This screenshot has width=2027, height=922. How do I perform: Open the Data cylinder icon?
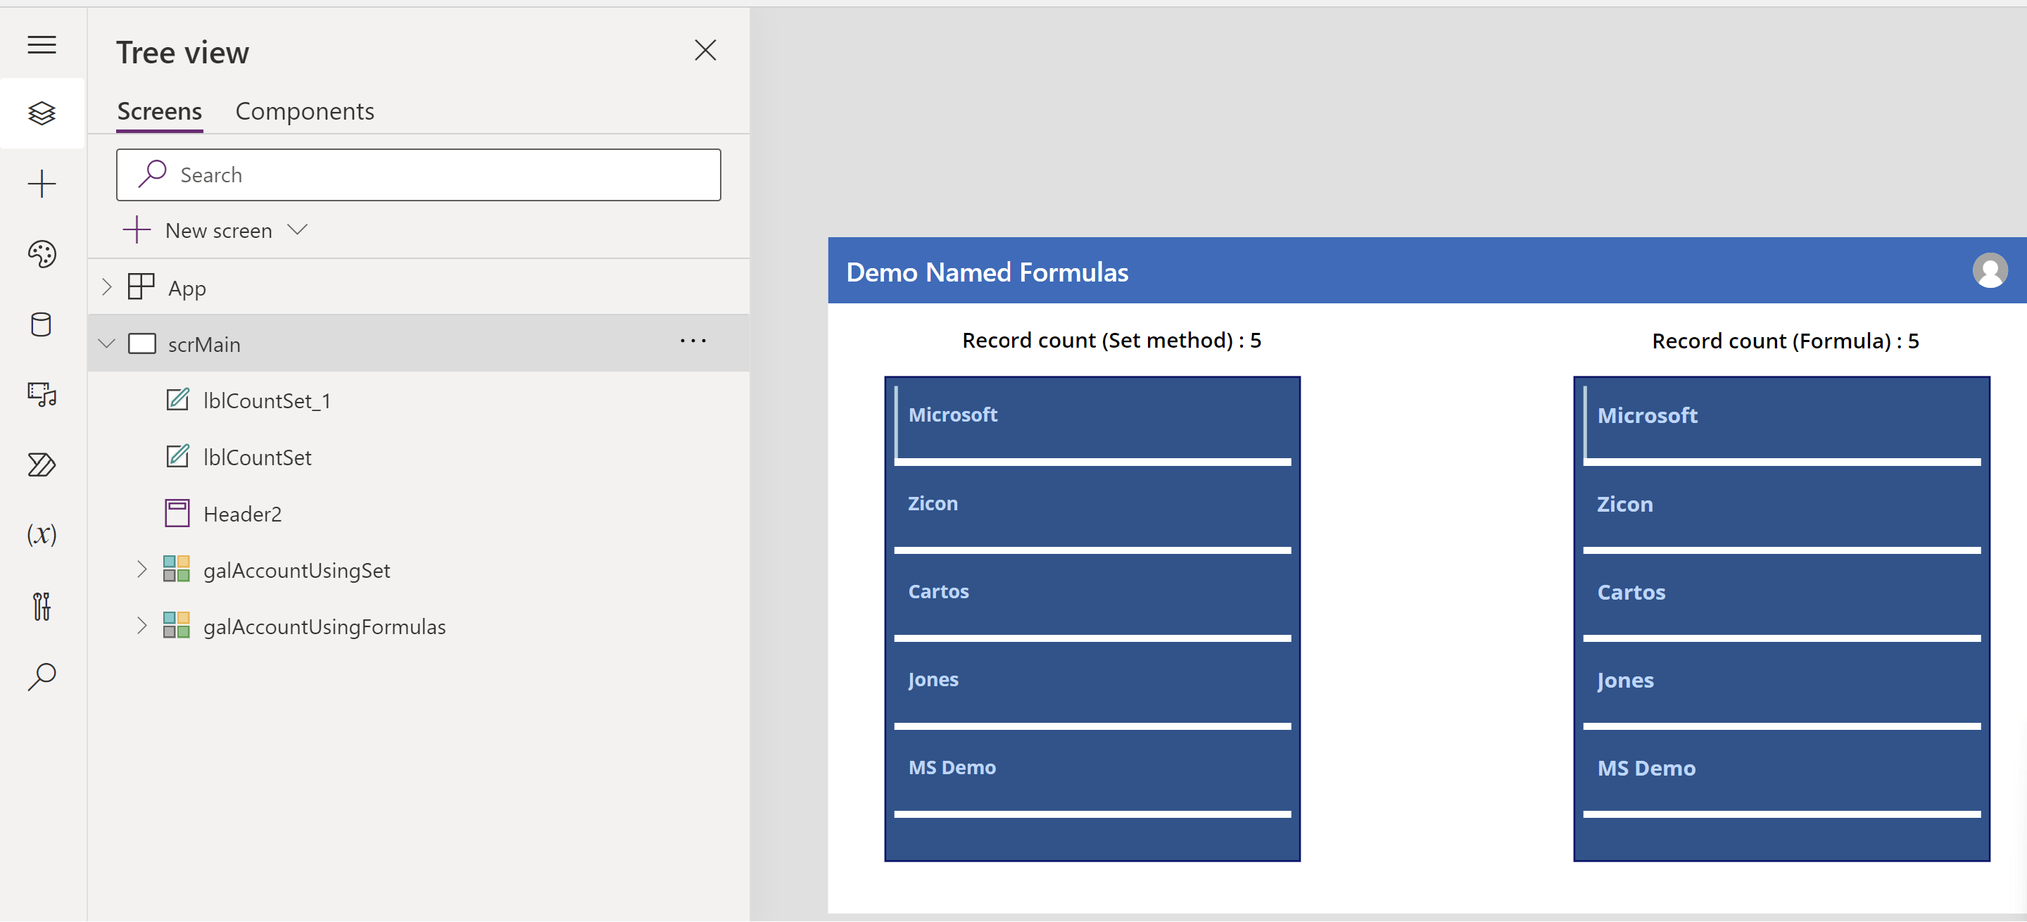[x=42, y=324]
